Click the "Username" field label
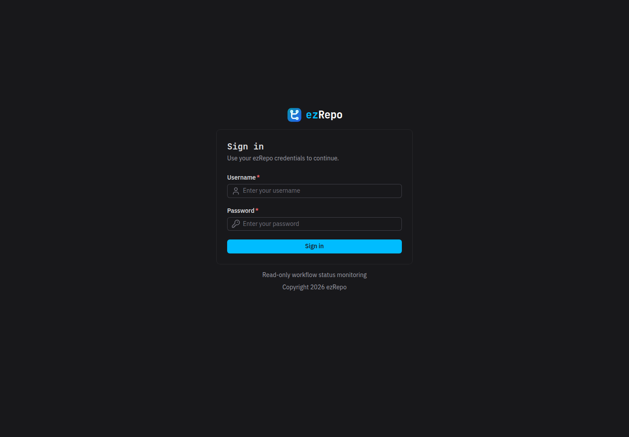629x437 pixels. [x=242, y=177]
